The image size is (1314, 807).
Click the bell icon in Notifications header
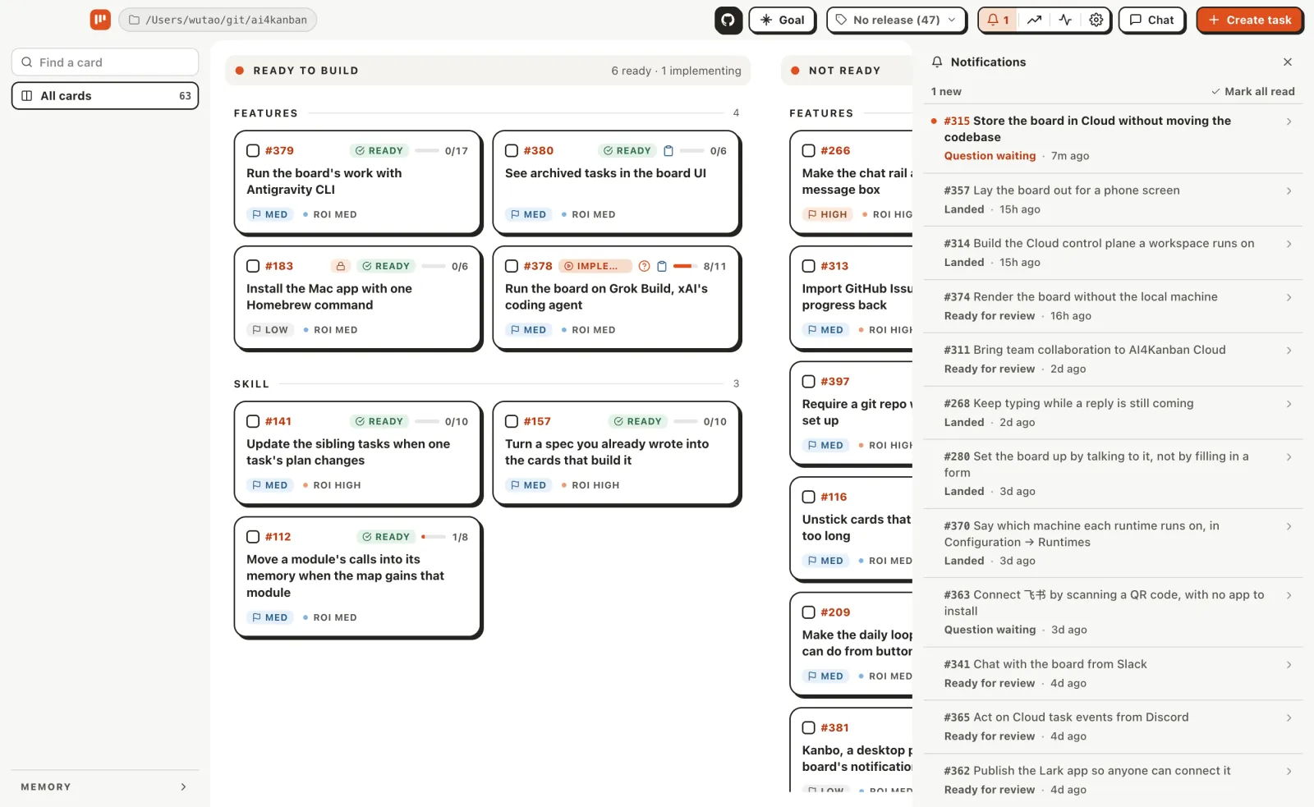[x=937, y=62]
